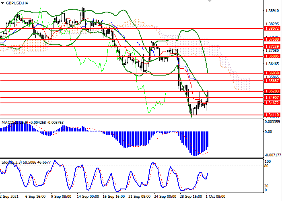
Task: Click the 2 Sep 2021 date label
Action: (x=9, y=197)
